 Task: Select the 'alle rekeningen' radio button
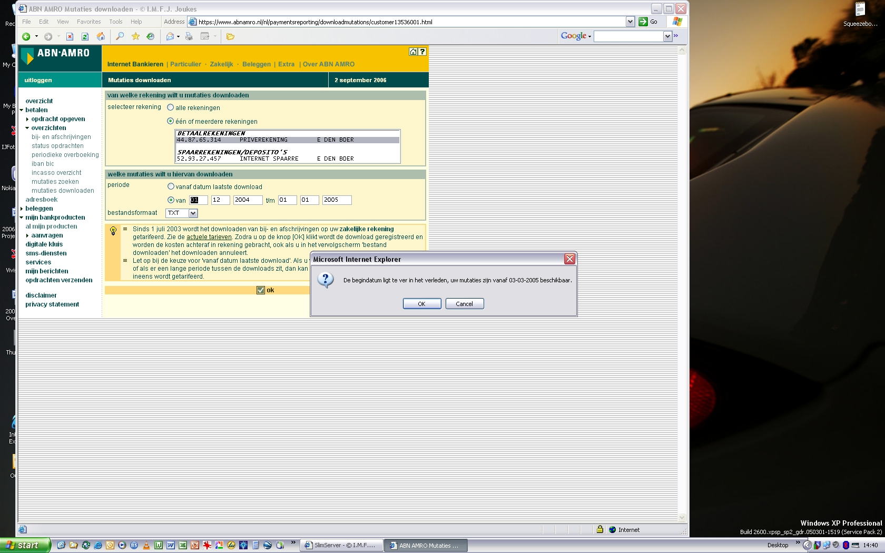[171, 107]
